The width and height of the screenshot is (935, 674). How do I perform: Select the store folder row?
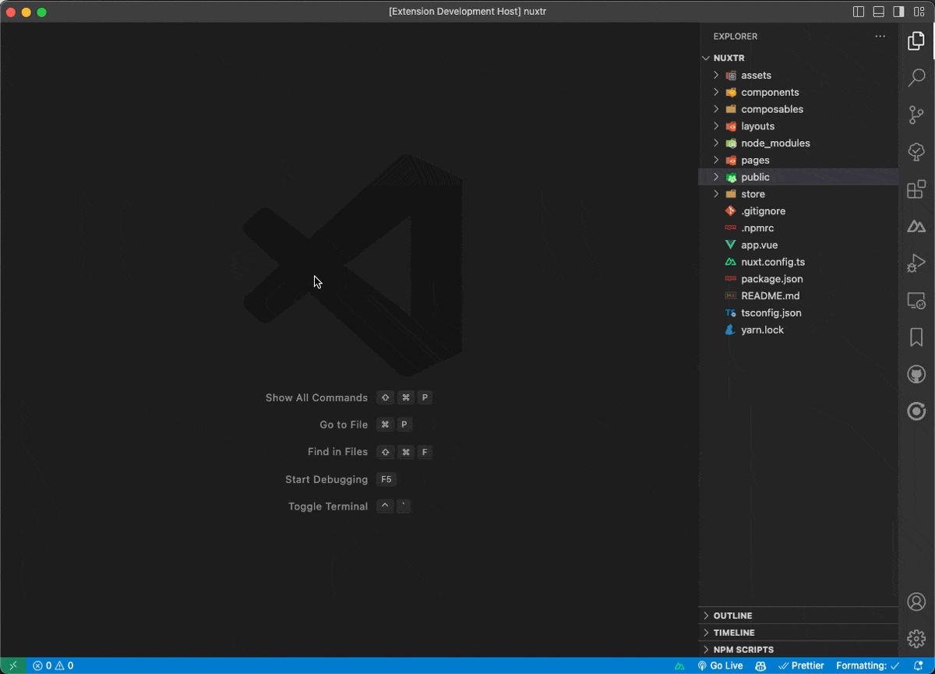coord(799,194)
